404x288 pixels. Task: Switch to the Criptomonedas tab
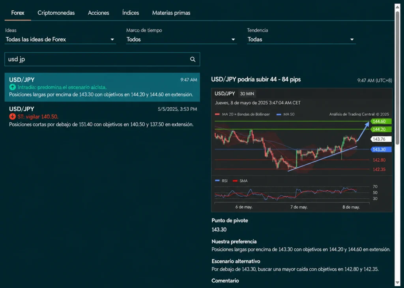click(56, 13)
